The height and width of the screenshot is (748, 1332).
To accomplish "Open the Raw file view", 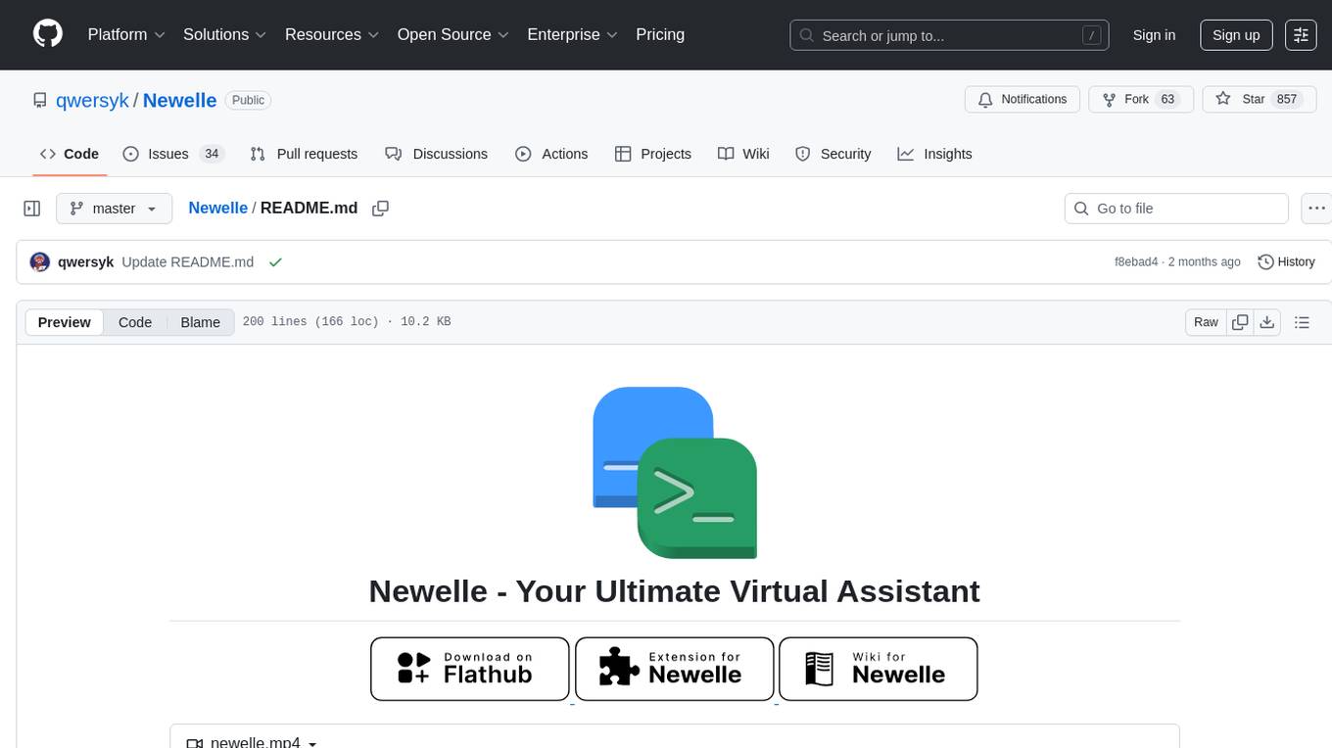I will pos(1206,322).
